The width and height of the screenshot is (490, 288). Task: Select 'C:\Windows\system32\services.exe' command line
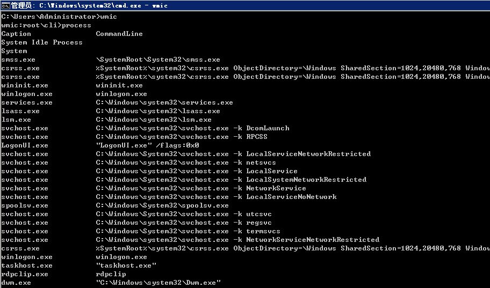click(x=164, y=102)
